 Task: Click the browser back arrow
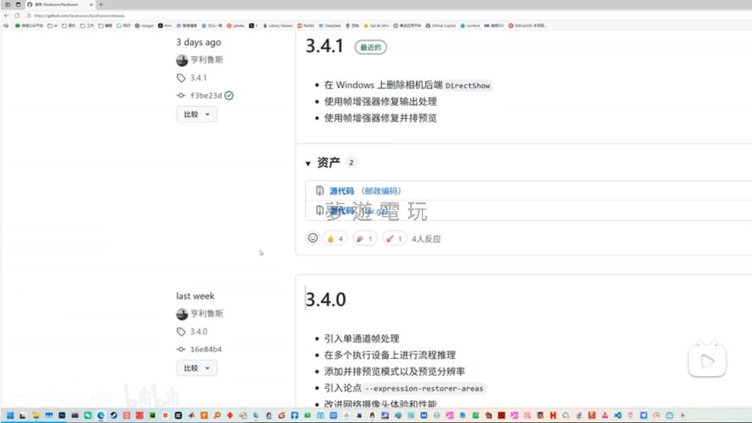(7, 15)
